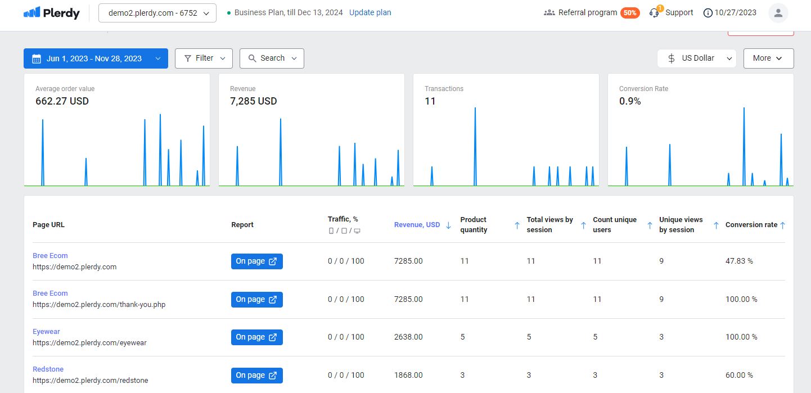Click the Plerdy logo icon
The height and width of the screenshot is (393, 811).
tap(32, 13)
